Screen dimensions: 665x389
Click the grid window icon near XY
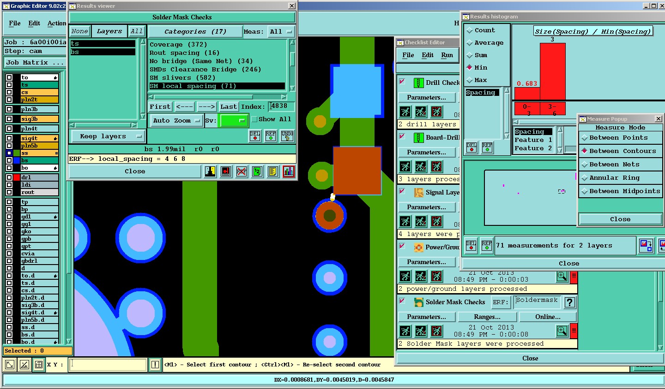(39, 365)
